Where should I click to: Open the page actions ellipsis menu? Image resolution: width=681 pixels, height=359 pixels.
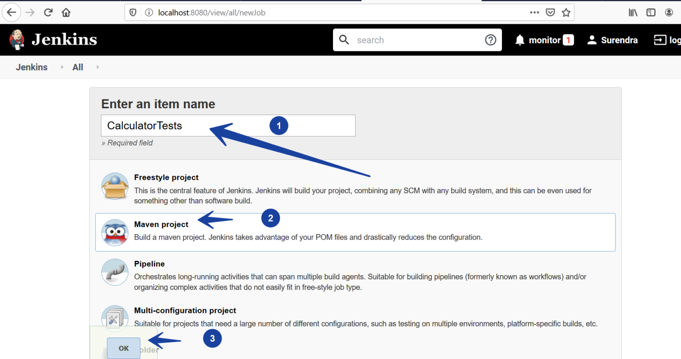tap(534, 12)
